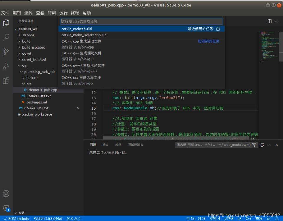Change the indentation (空格: 4) setting
The image size is (283, 221).
[215, 218]
